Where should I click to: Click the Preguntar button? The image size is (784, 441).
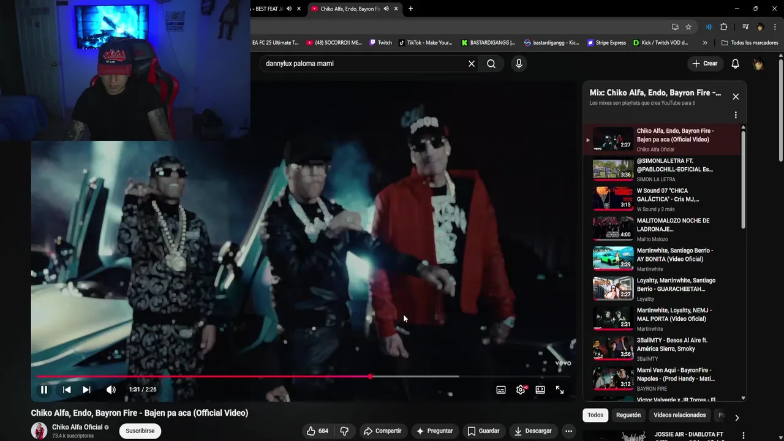434,431
